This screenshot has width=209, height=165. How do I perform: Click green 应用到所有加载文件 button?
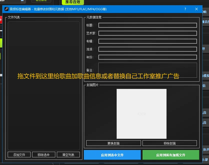pos(171,155)
